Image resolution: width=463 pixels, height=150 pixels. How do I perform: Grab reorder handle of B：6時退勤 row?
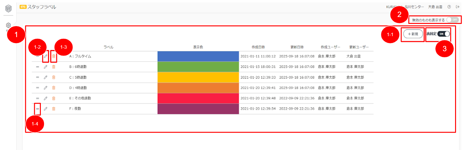tap(37, 67)
